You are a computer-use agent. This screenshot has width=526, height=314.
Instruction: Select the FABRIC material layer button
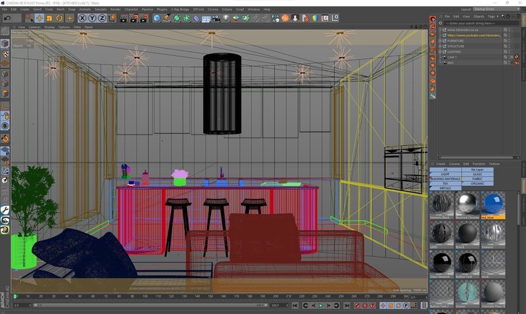[477, 179]
